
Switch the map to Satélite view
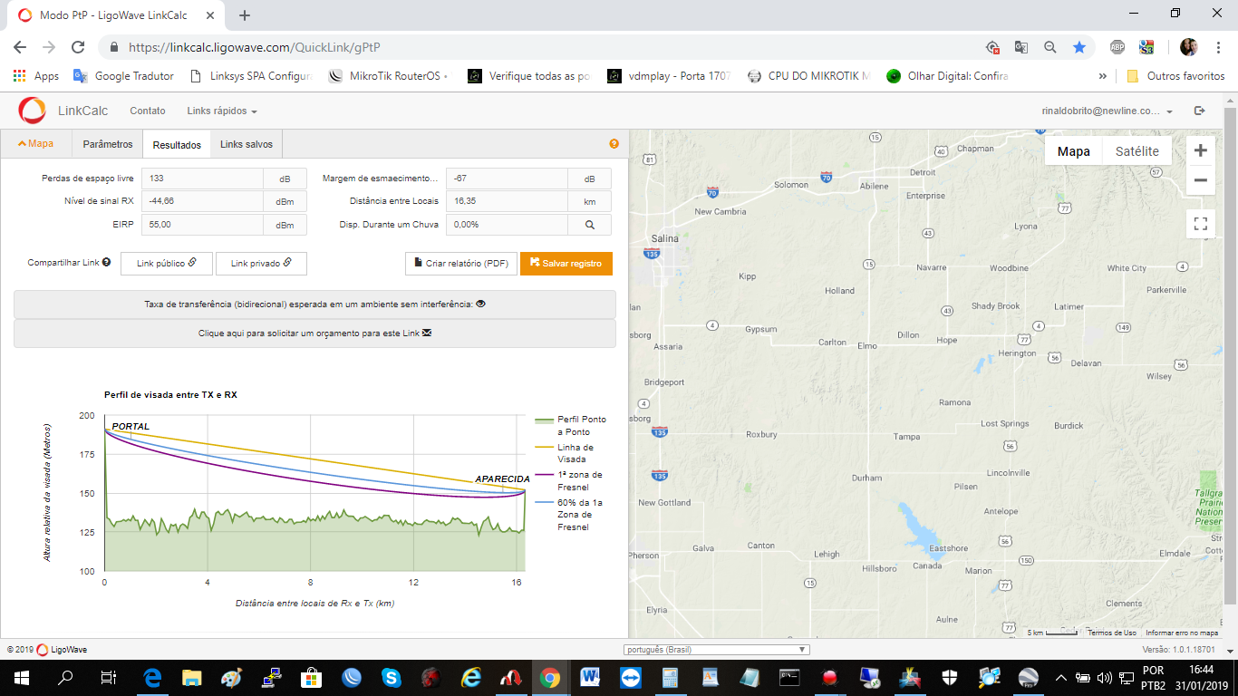coord(1136,151)
